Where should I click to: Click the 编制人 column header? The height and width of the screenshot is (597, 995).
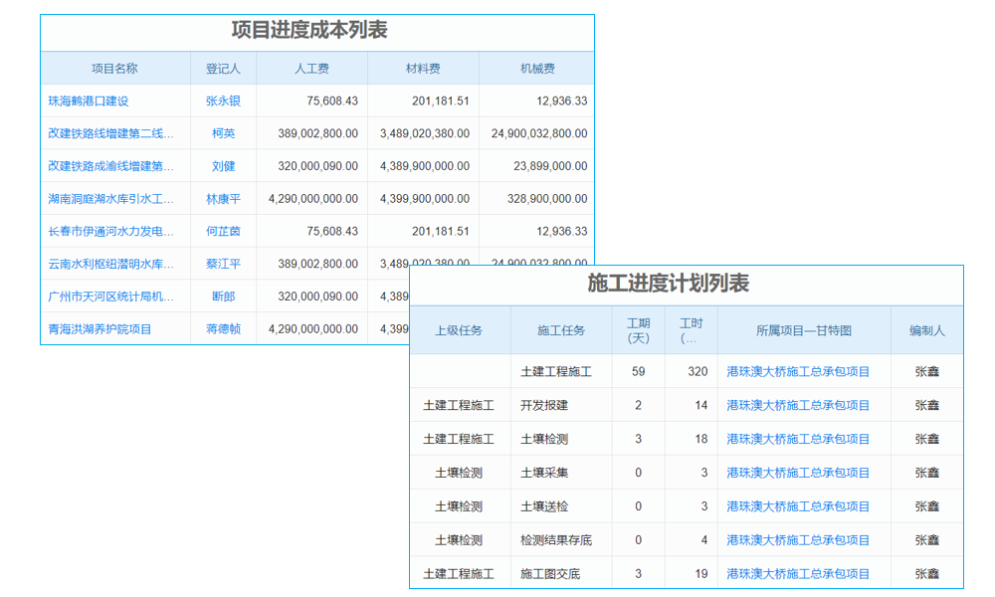pyautogui.click(x=927, y=329)
